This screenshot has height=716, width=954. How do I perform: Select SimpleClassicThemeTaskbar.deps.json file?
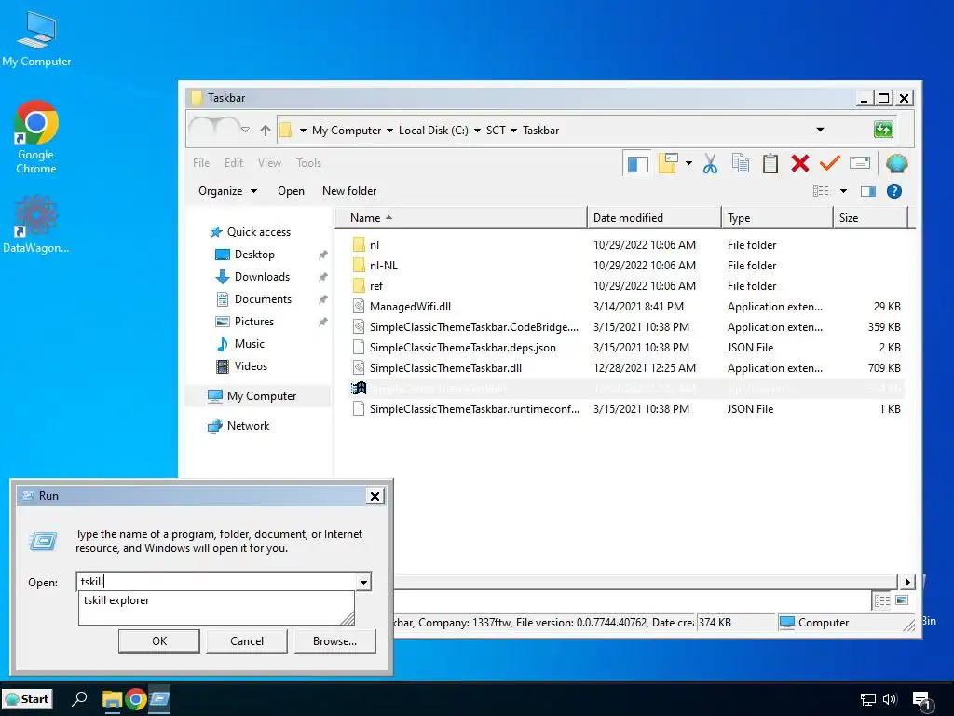[x=455, y=348]
